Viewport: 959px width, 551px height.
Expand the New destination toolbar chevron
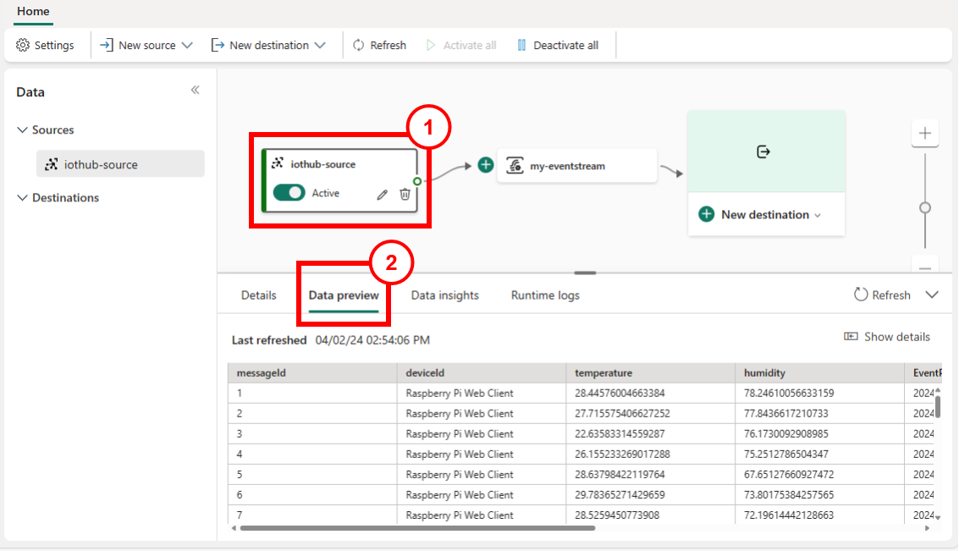(x=320, y=45)
